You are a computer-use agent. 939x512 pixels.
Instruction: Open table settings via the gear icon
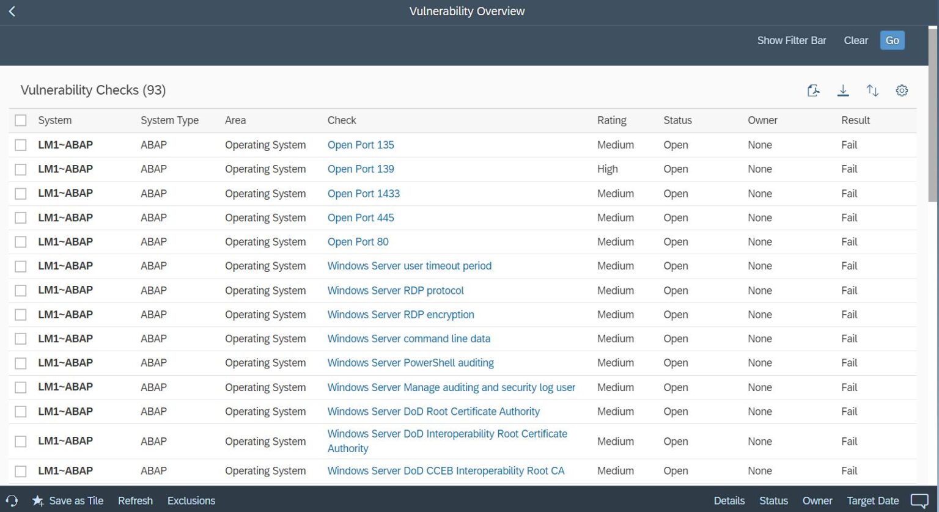[902, 90]
